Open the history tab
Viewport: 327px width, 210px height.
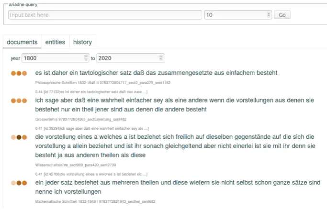(x=82, y=42)
